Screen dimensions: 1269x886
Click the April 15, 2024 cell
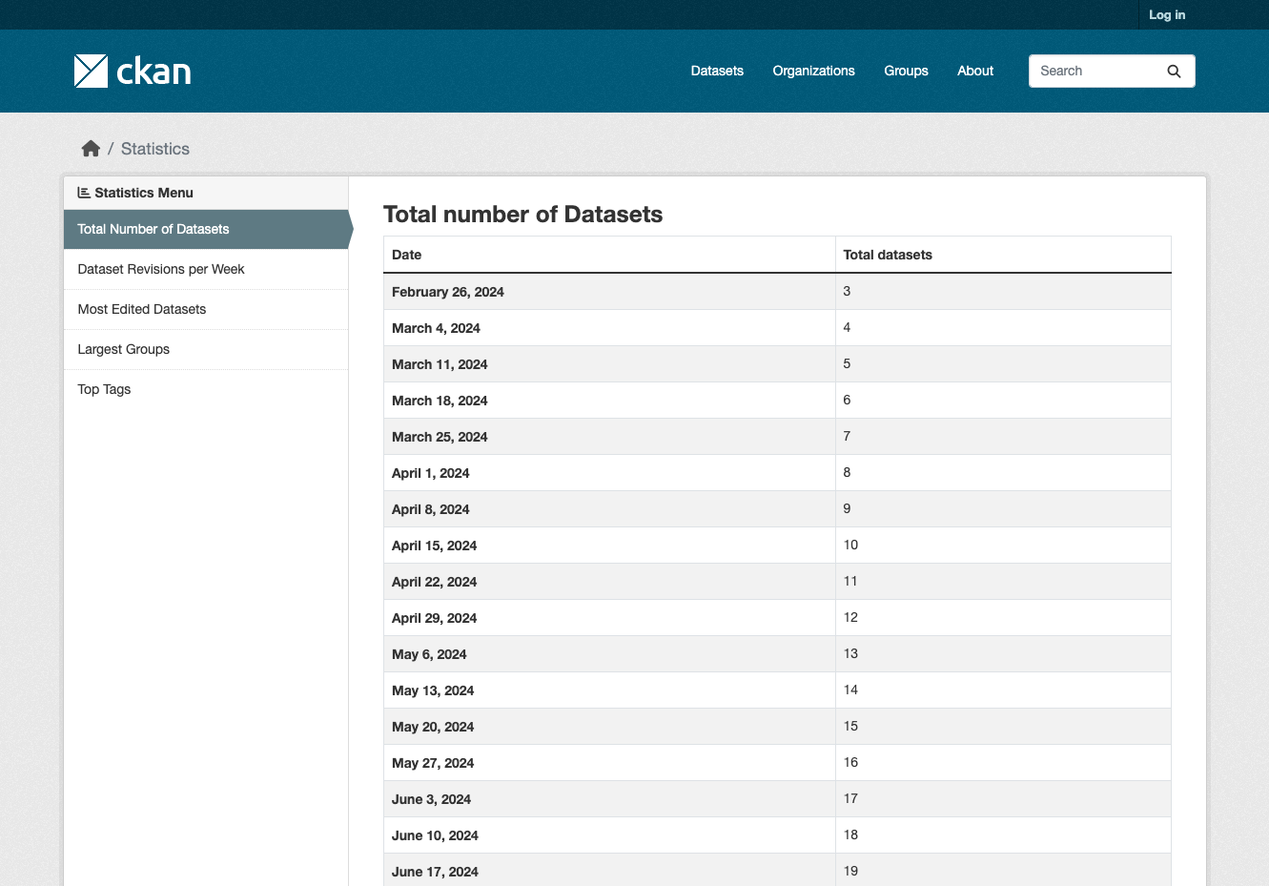(609, 546)
